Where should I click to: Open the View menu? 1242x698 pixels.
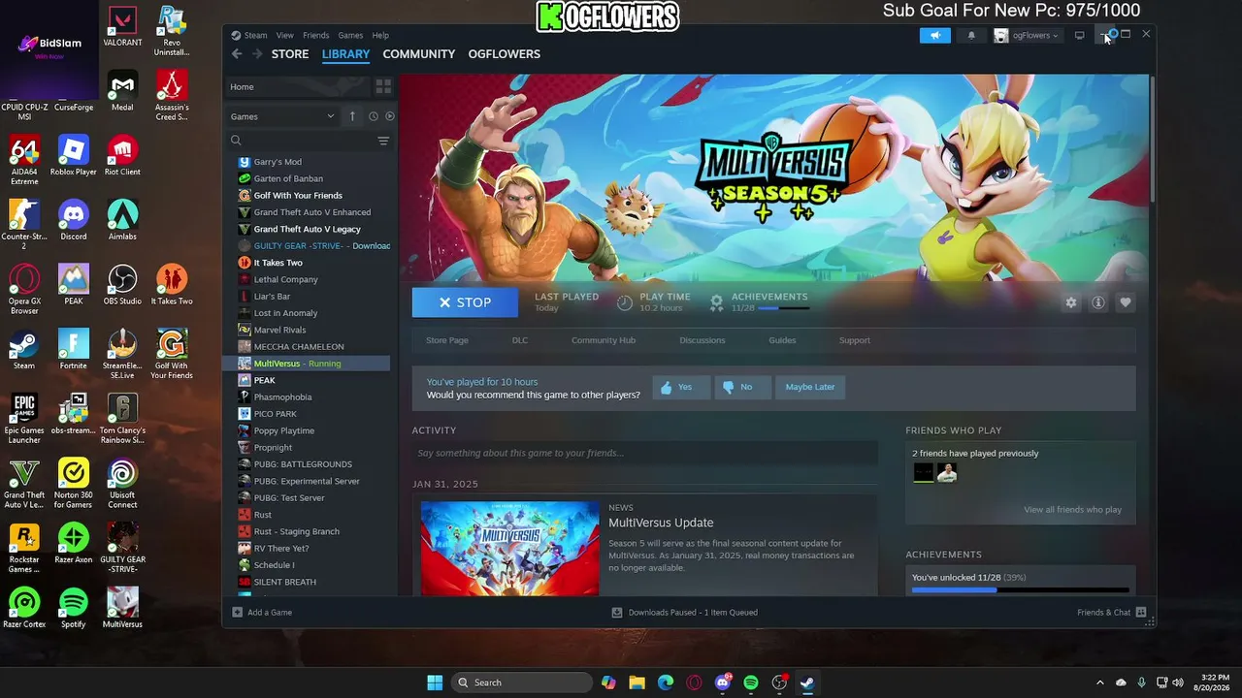285,35
